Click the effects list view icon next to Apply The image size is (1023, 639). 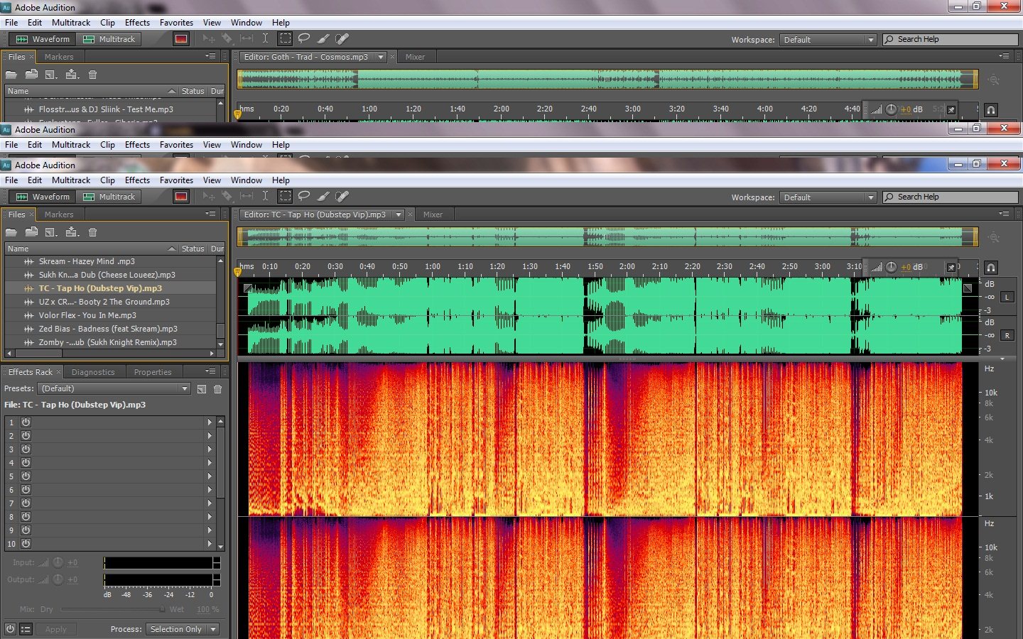click(26, 629)
